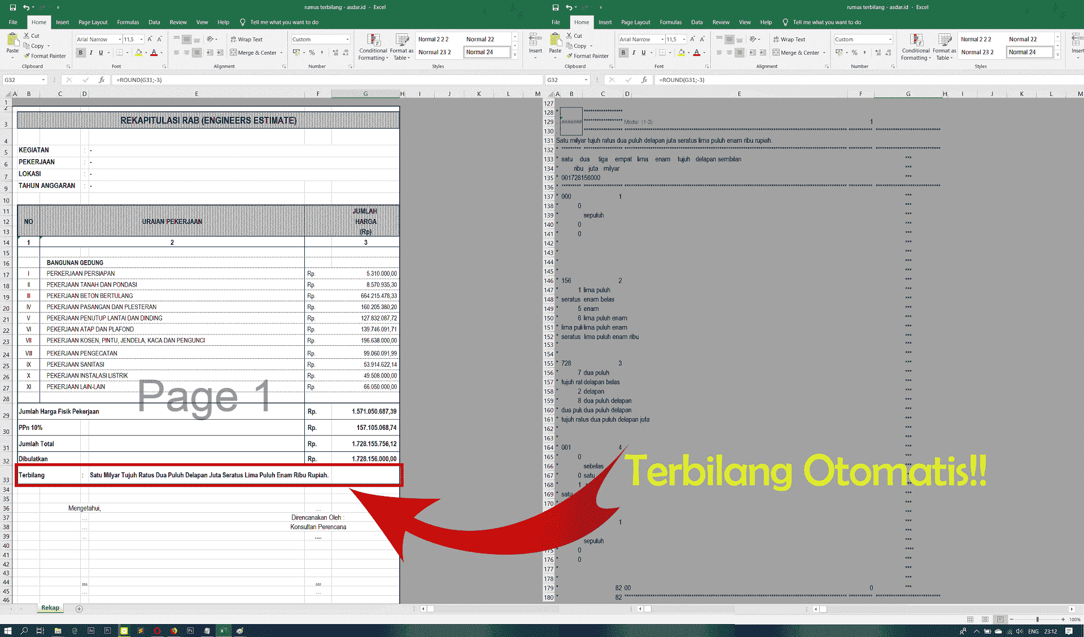Decrease indent in left window alignment
Screen dimensions: 1084x637
210,52
